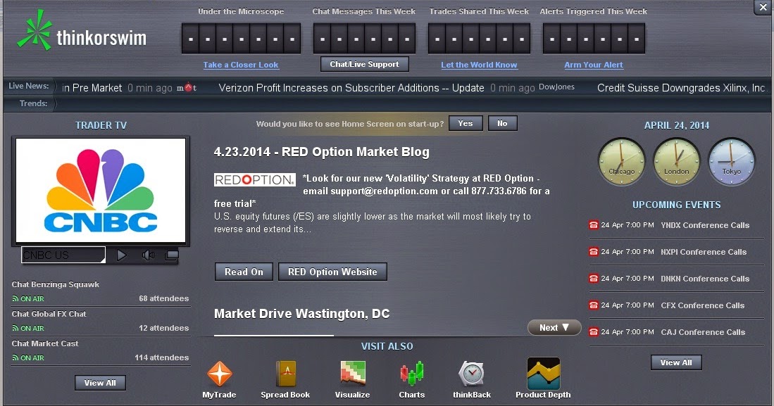
Task: Open the RED Option Market Blog title
Action: click(x=321, y=152)
